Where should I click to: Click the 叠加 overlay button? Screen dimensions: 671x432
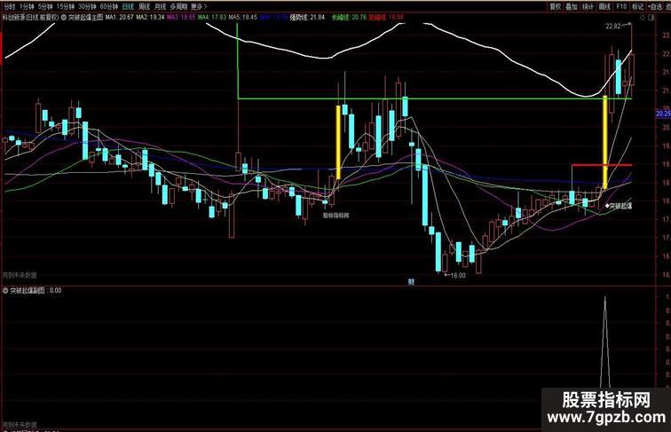(x=572, y=6)
